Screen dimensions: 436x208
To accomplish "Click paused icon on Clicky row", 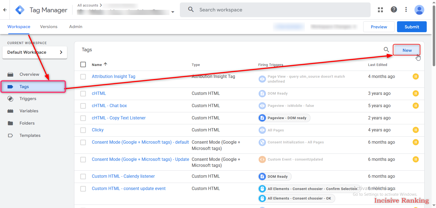I will [416, 130].
